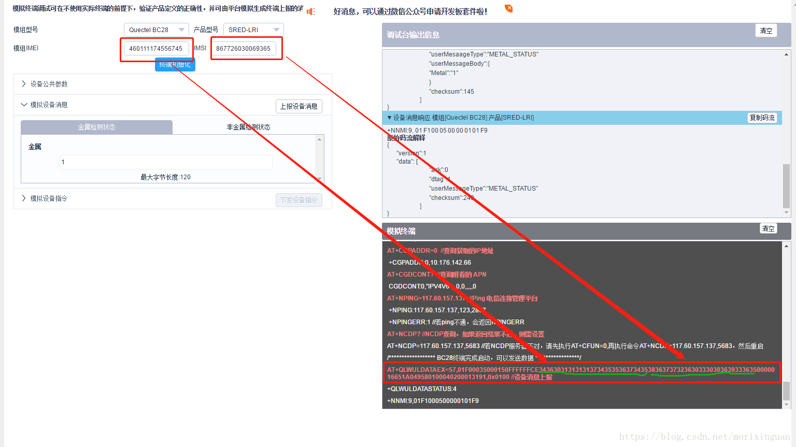Click the 最大字节长度:120 label
796x447 pixels.
(x=166, y=177)
